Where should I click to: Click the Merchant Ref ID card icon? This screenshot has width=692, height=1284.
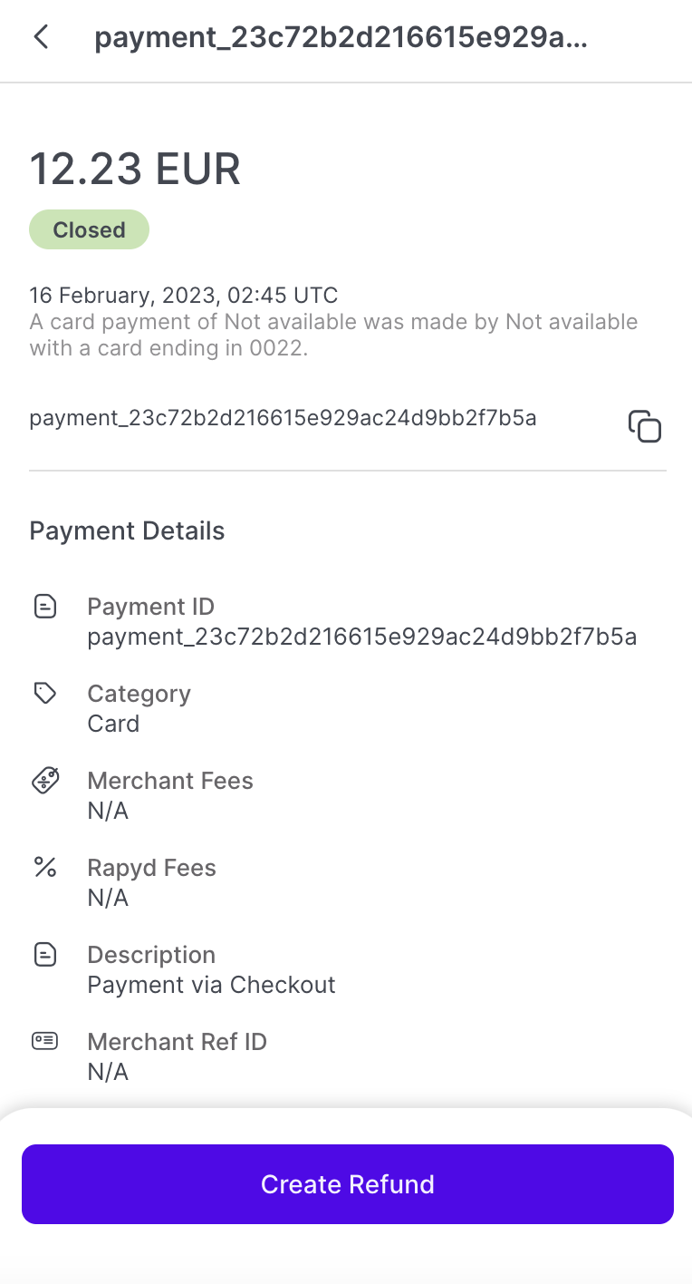click(44, 1042)
